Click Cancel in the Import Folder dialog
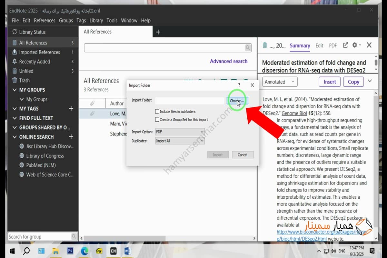 [243, 155]
